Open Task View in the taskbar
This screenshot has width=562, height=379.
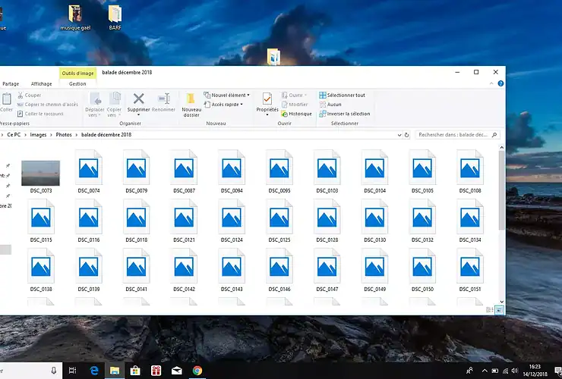72,371
